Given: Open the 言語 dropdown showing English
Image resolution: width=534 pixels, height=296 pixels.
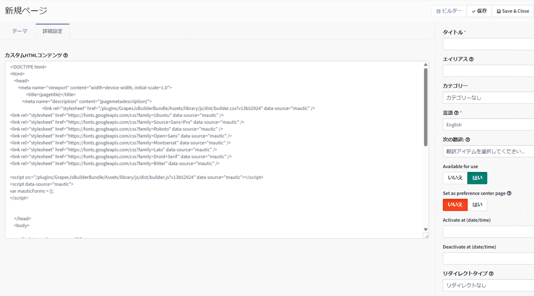Looking at the screenshot, I should [x=488, y=125].
